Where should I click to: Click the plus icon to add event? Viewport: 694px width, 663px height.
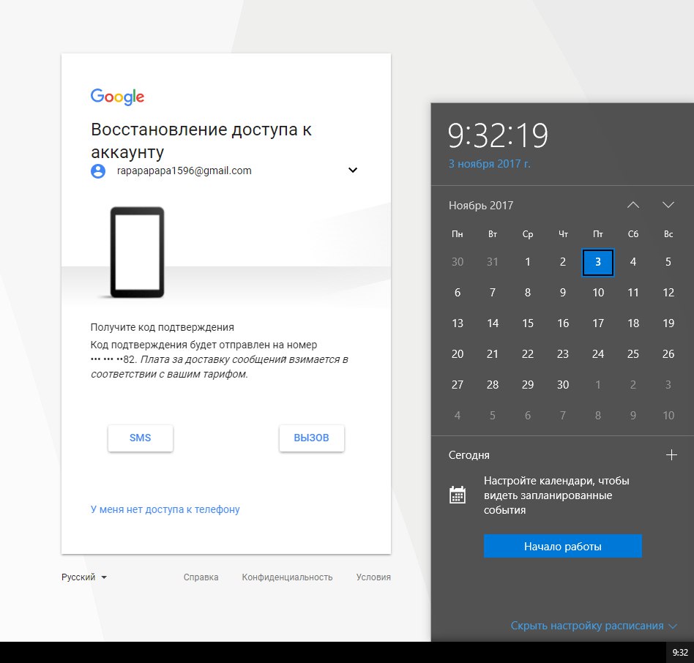671,455
